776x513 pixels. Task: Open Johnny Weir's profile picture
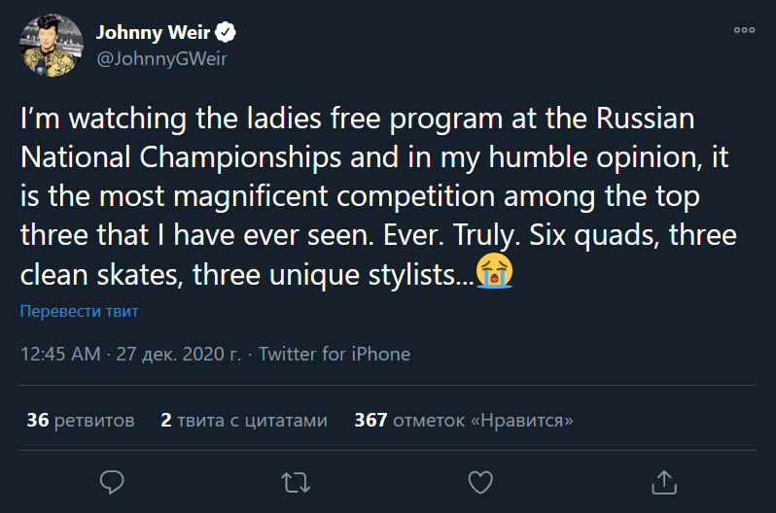(x=52, y=46)
